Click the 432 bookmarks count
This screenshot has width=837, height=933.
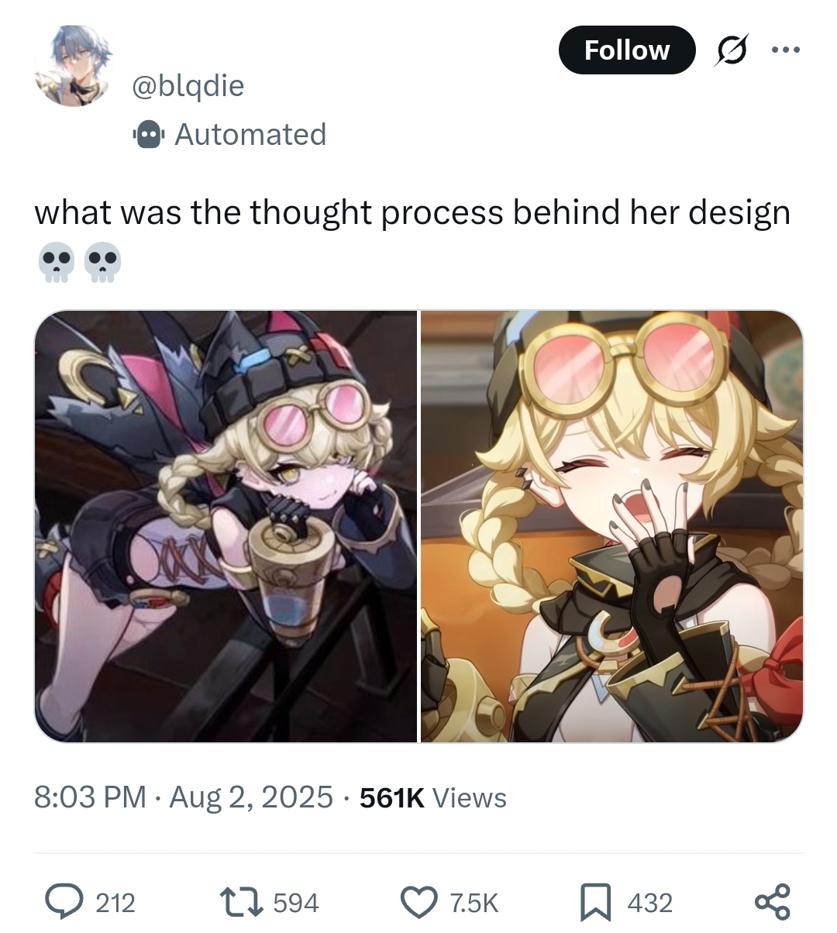coord(649,903)
